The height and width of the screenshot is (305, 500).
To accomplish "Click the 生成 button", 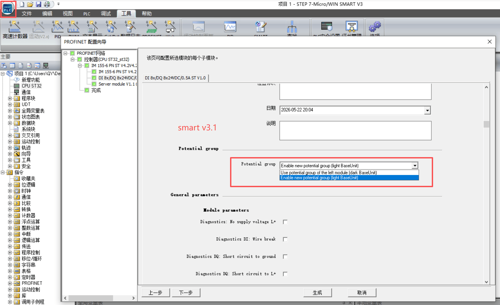I will [x=317, y=293].
